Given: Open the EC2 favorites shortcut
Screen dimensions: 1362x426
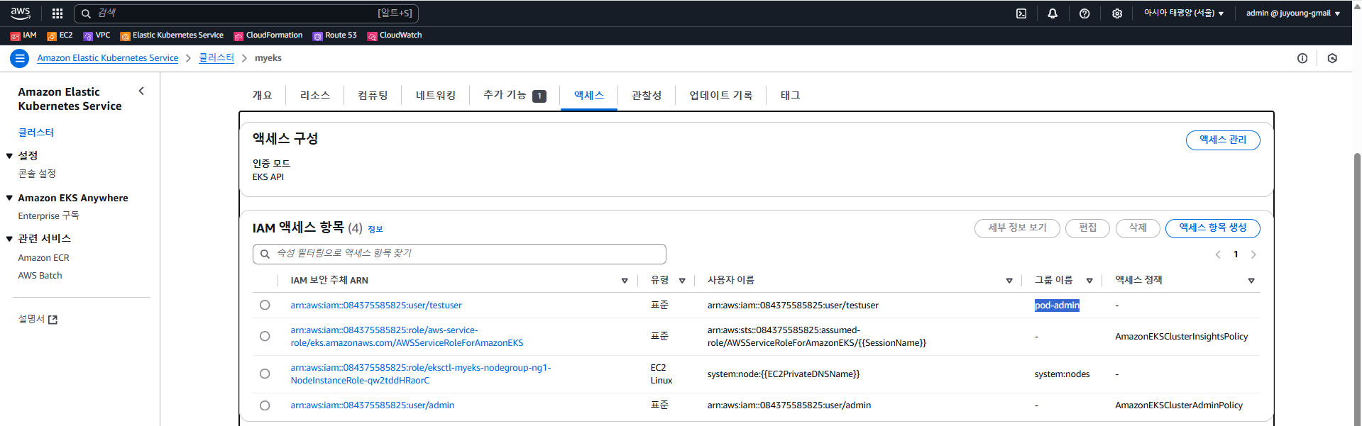Looking at the screenshot, I should [x=60, y=35].
